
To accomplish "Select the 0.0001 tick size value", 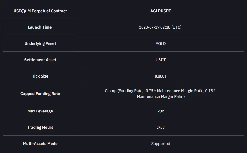I will point(160,76).
